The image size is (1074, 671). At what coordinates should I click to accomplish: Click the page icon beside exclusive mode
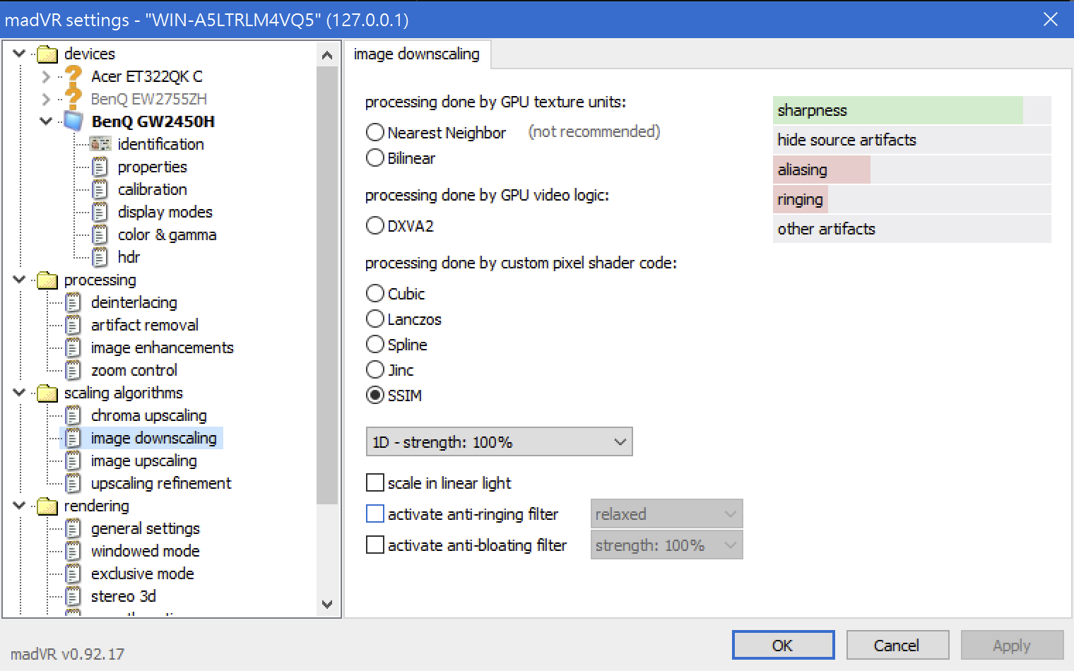(73, 574)
